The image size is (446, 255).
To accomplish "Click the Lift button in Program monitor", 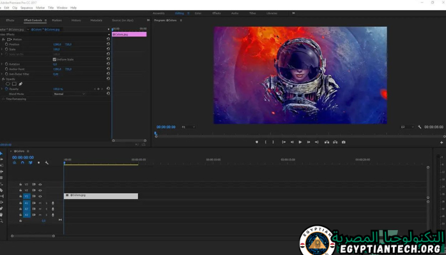I will (x=327, y=142).
